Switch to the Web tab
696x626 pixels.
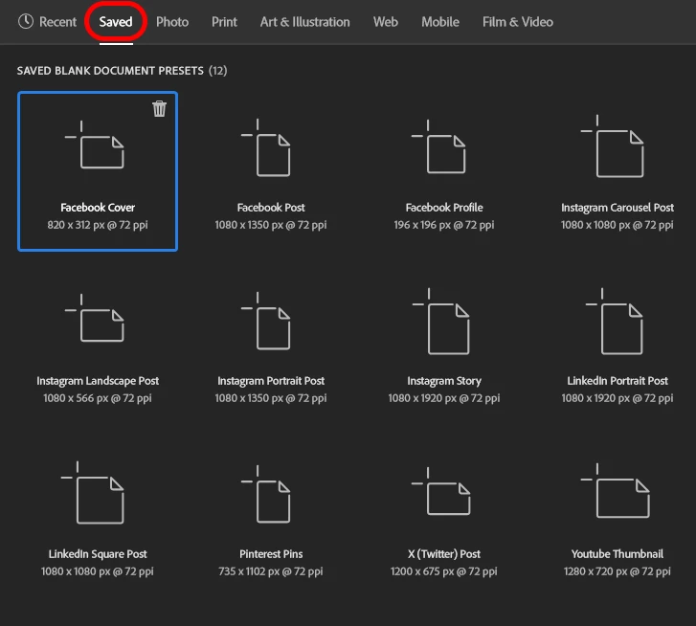tap(385, 22)
